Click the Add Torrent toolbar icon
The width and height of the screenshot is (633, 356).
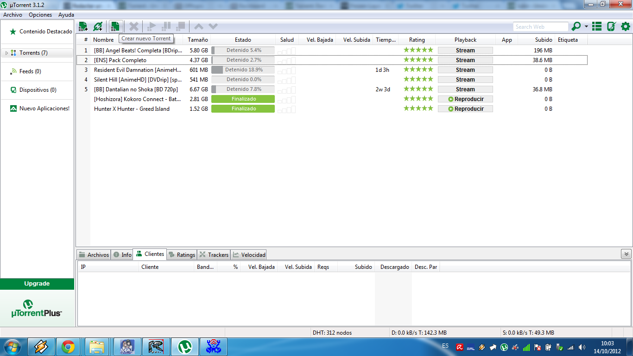pos(83,26)
